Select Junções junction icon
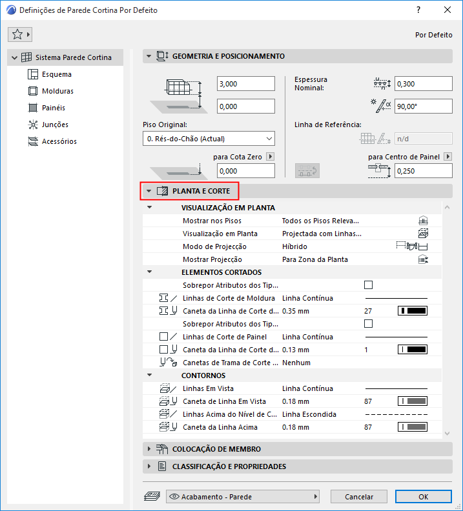Image resolution: width=463 pixels, height=511 pixels. [x=32, y=125]
